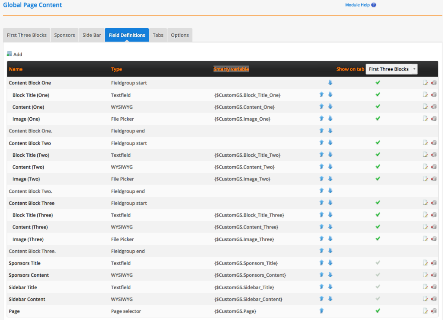Click the Smarty variable column header
This screenshot has width=443, height=320.
pos(231,69)
